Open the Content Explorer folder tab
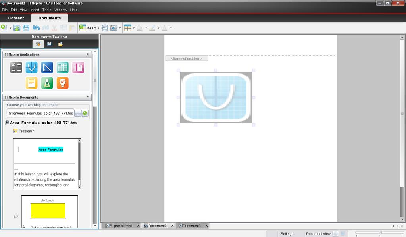The width and height of the screenshot is (406, 237). [61, 44]
